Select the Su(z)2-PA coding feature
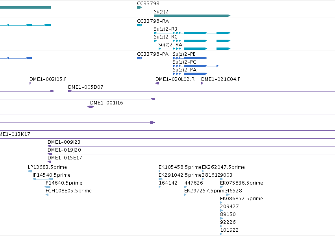This screenshot has width=335, height=236. tap(190, 74)
